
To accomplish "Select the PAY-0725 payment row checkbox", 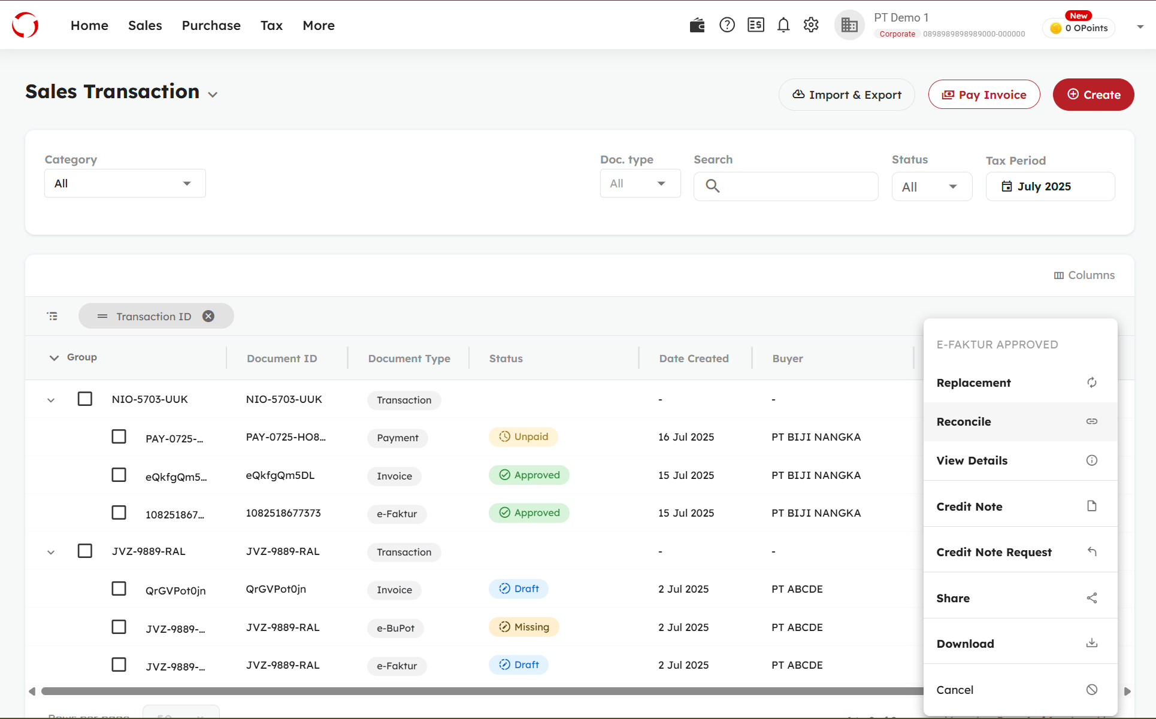I will pos(119,436).
